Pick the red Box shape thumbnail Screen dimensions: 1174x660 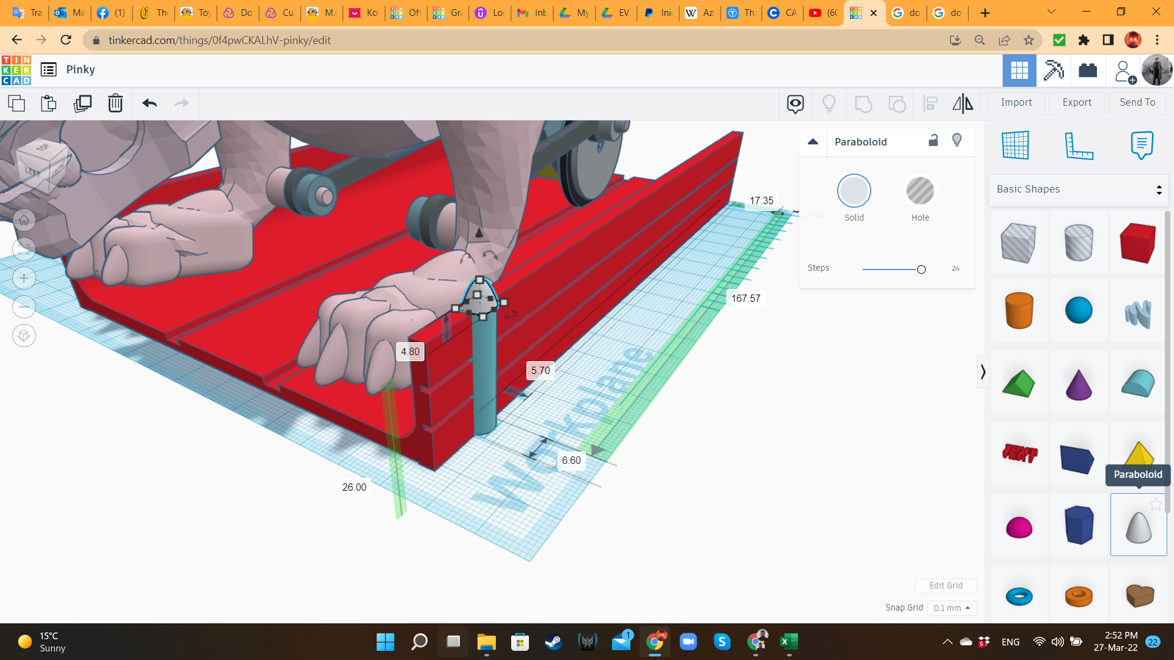[x=1138, y=243]
